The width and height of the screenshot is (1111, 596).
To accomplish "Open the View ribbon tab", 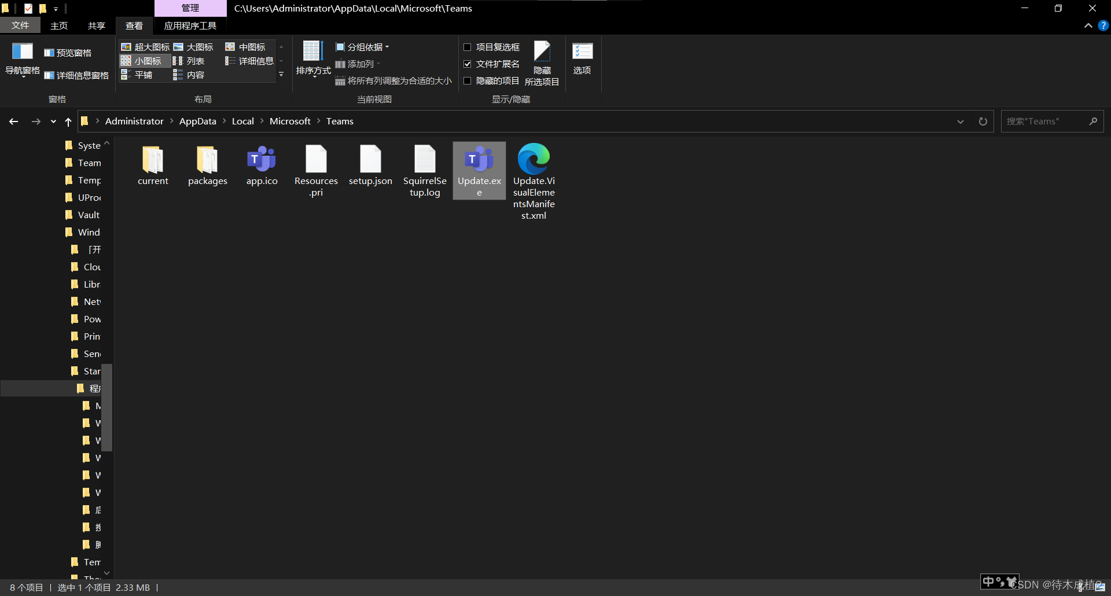I will coord(134,25).
